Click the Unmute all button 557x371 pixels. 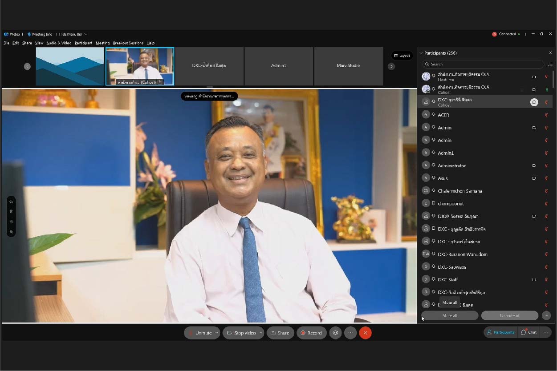click(x=509, y=315)
